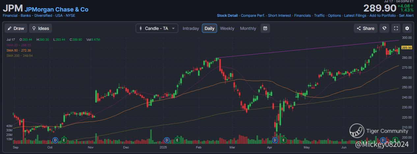Open the Ideas lightbulb button
Viewport: 417px width, 154px height.
41,28
